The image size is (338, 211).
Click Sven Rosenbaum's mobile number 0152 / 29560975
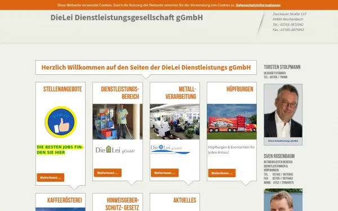[x=283, y=182]
